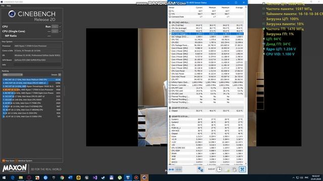Click the Cinebench logo icon
This screenshot has height=181, width=323.
point(12,14)
